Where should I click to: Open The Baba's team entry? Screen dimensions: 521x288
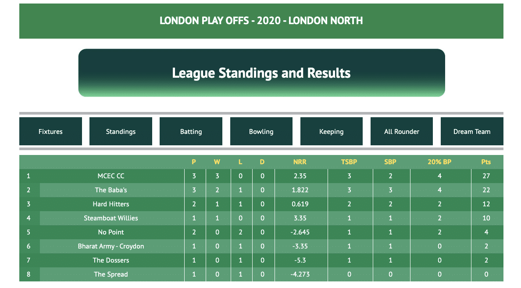coord(111,190)
